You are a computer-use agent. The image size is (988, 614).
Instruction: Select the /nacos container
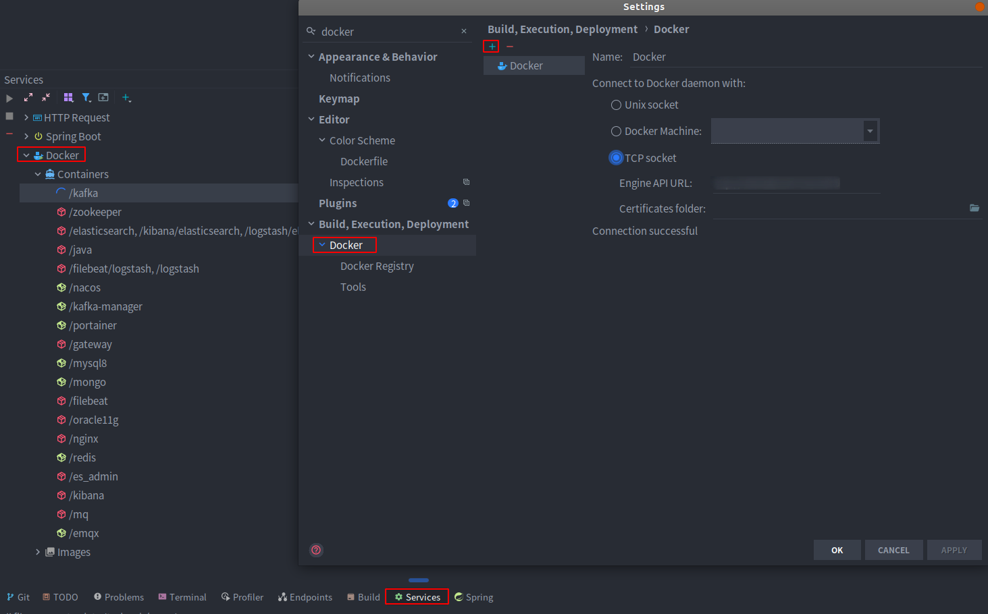click(x=84, y=287)
